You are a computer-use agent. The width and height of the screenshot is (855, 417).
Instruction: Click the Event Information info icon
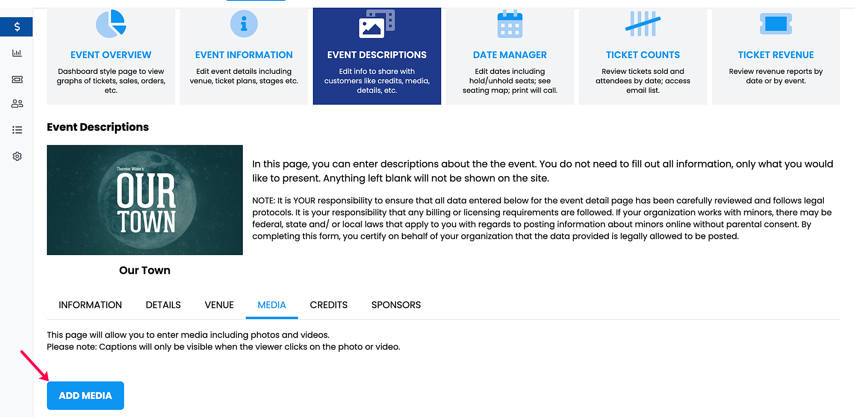click(244, 24)
